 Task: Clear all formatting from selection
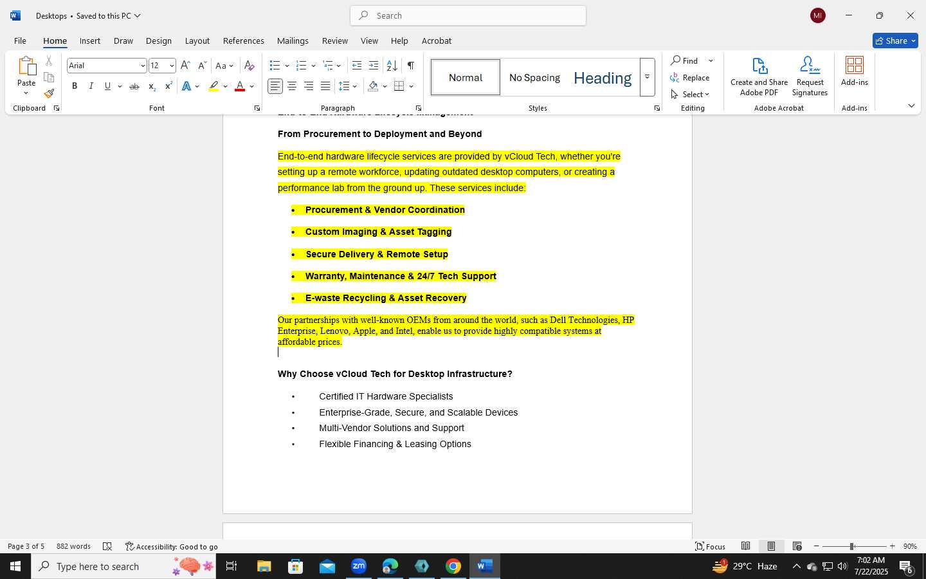click(250, 66)
